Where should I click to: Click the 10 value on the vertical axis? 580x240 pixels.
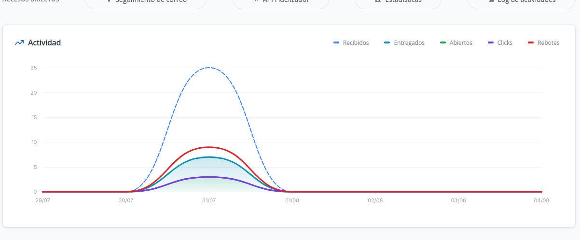point(33,142)
